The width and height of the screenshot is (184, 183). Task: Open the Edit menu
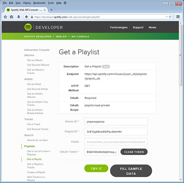pos(11,3)
